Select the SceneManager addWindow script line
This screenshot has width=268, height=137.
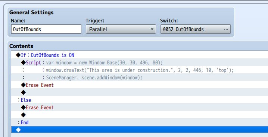click(140, 77)
